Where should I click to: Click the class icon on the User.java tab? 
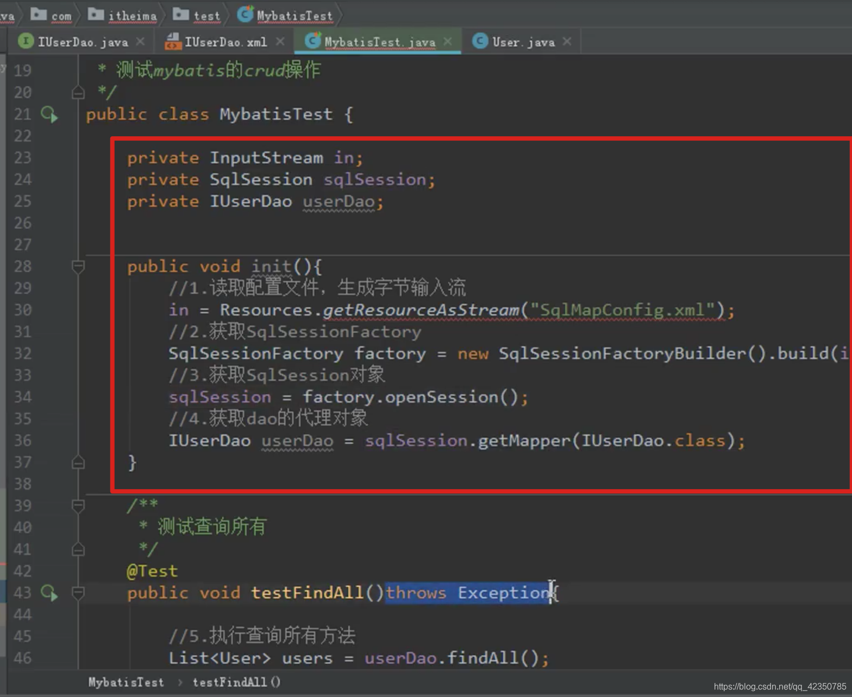pyautogui.click(x=480, y=41)
